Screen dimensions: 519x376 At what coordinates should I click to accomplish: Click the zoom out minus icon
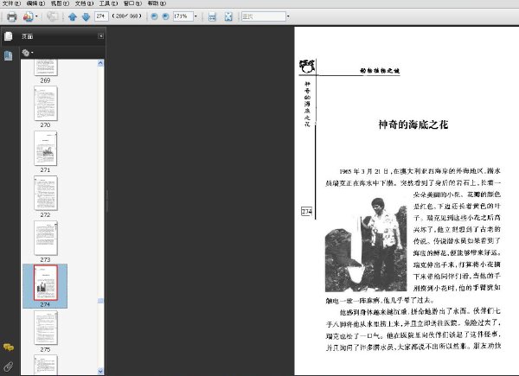coord(154,16)
